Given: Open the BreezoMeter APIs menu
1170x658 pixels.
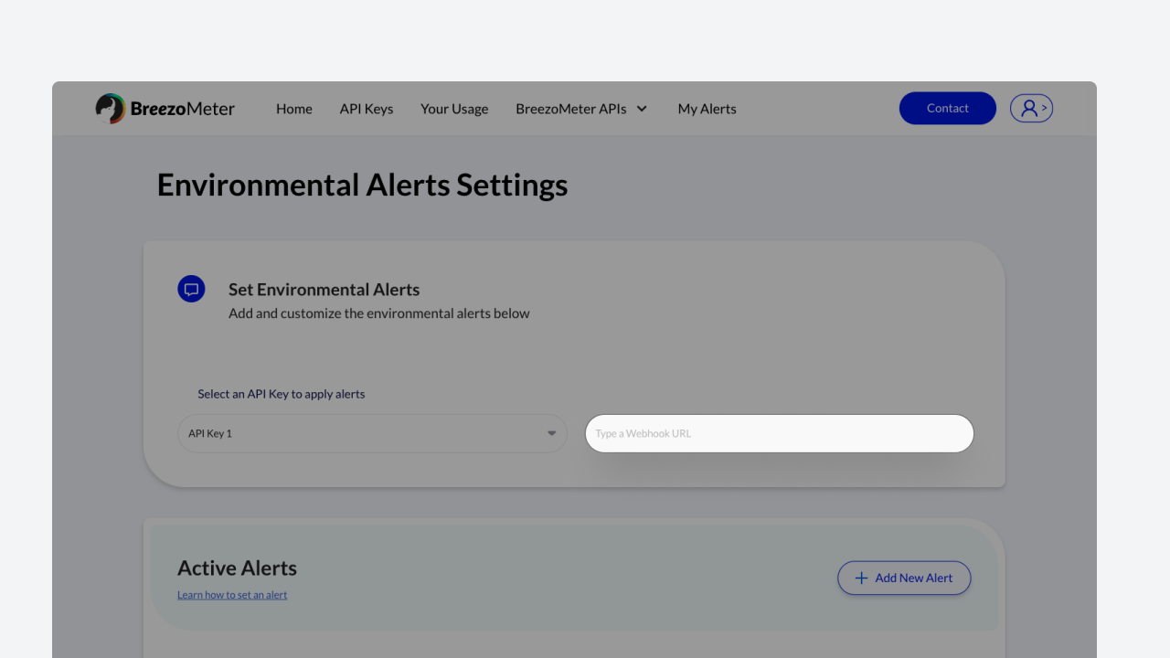Looking at the screenshot, I should click(x=570, y=109).
